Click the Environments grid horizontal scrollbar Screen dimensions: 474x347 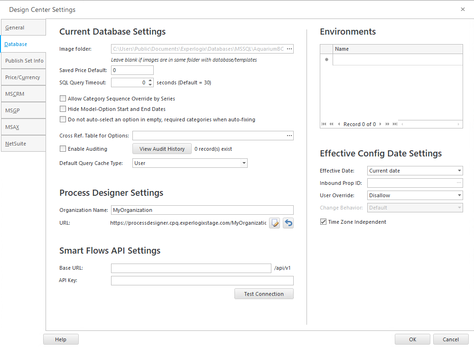[x=430, y=124]
